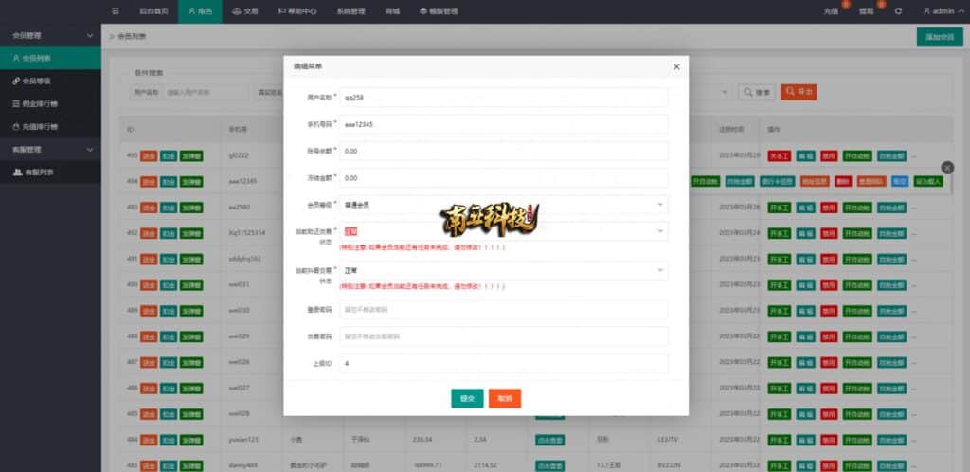
Task: Click the first 0.00 balance field
Action: tap(504, 151)
